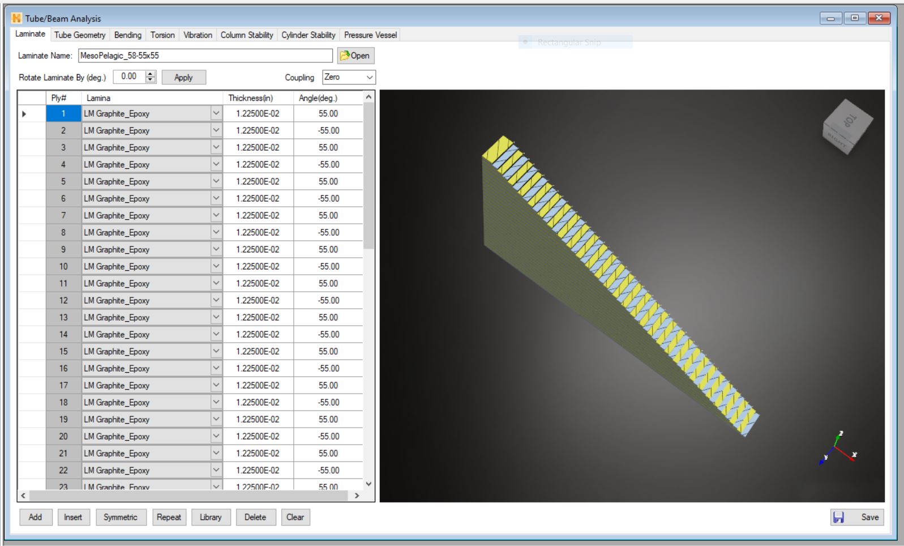Click the XYZ axis triad in viewport
This screenshot has height=546, width=904.
pos(838,449)
